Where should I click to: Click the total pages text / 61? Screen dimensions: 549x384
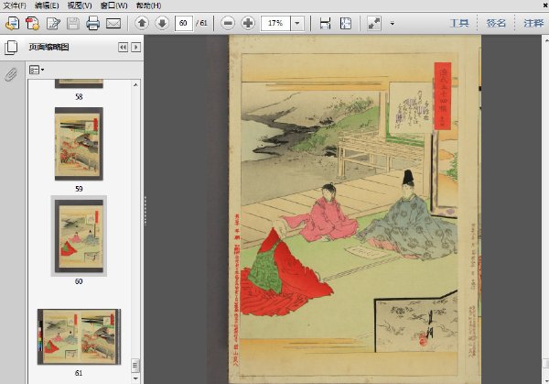tap(201, 23)
